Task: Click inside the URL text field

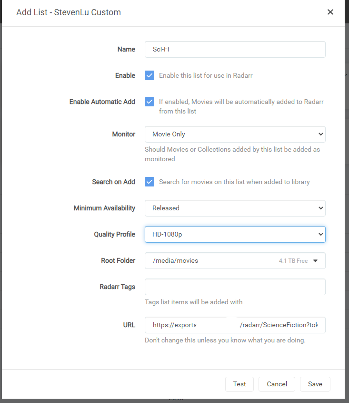Action: [x=235, y=325]
